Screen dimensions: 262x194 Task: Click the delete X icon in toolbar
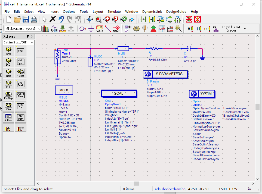click(x=53, y=19)
